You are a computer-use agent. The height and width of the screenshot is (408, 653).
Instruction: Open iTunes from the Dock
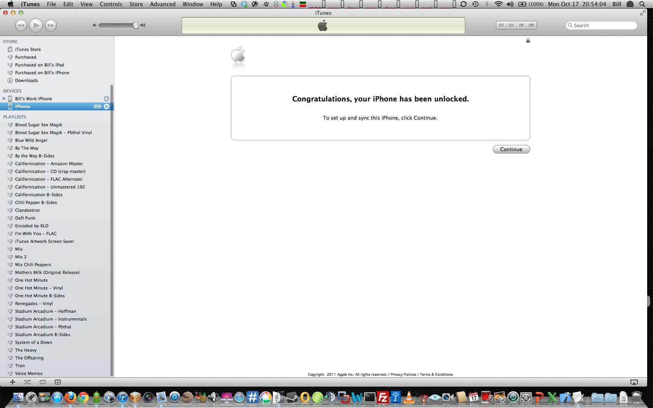tap(122, 397)
